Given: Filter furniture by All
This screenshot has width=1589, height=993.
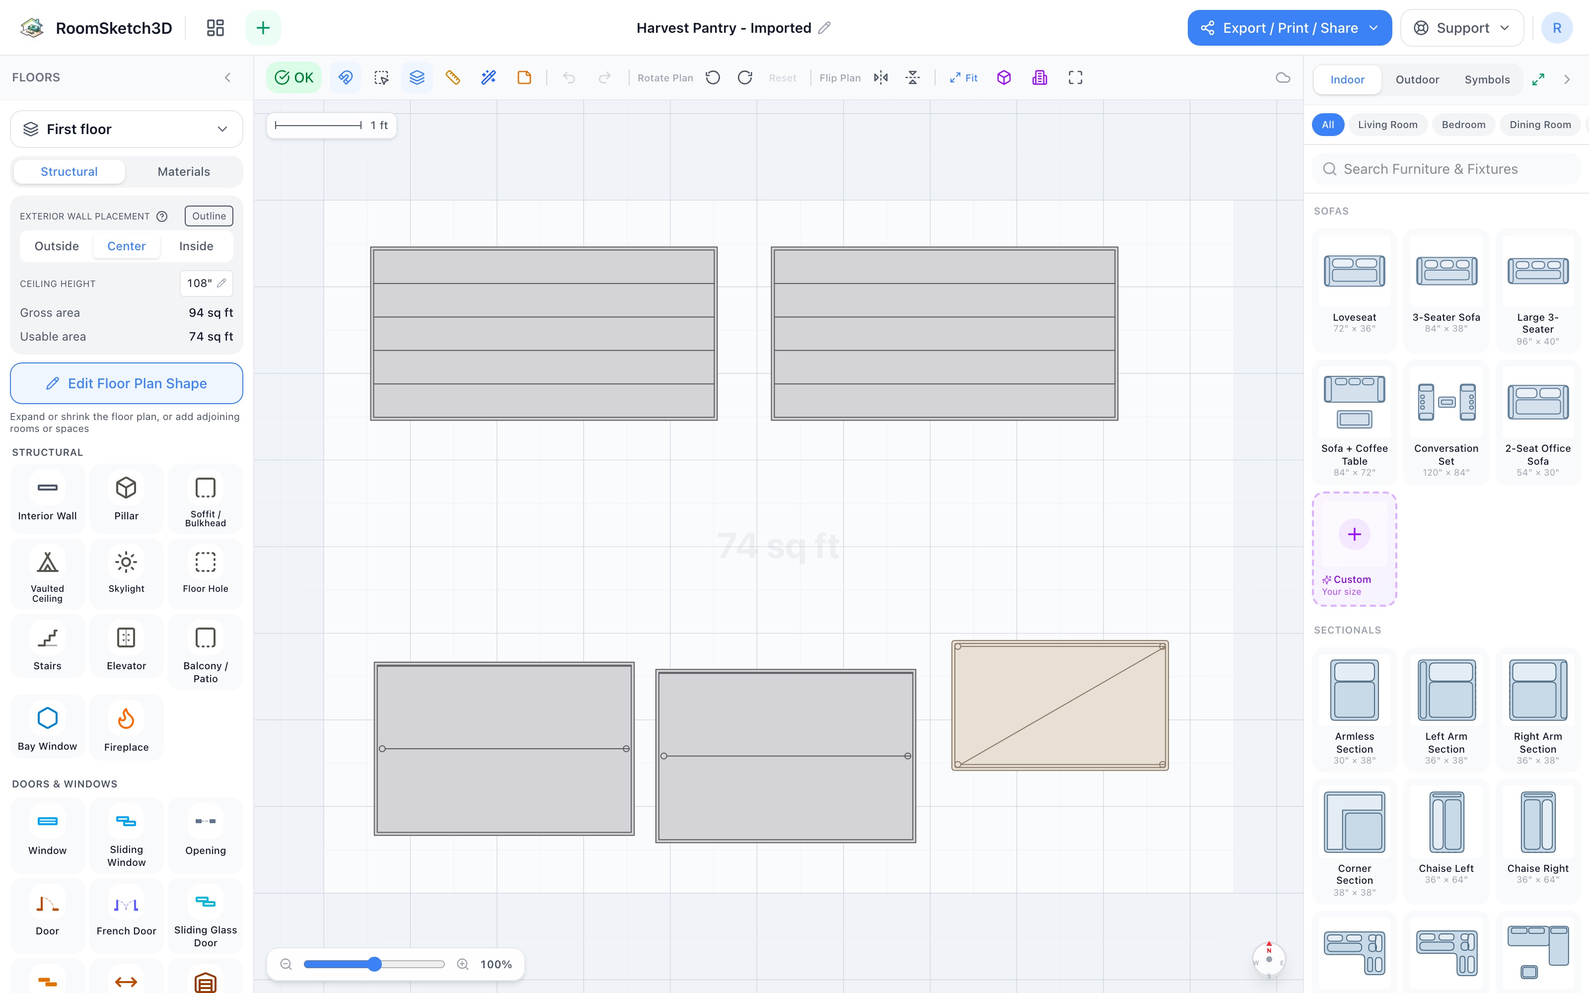Looking at the screenshot, I should pyautogui.click(x=1328, y=124).
